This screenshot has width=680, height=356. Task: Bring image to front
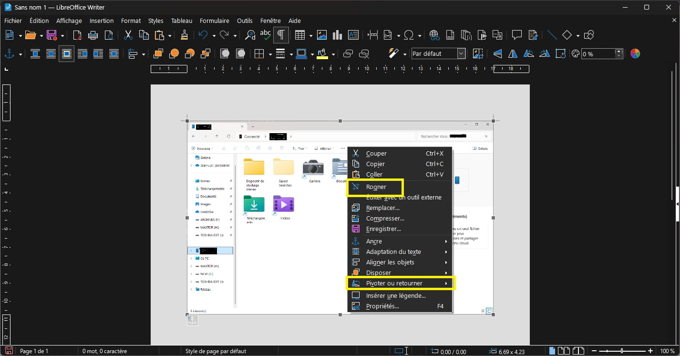pos(158,54)
